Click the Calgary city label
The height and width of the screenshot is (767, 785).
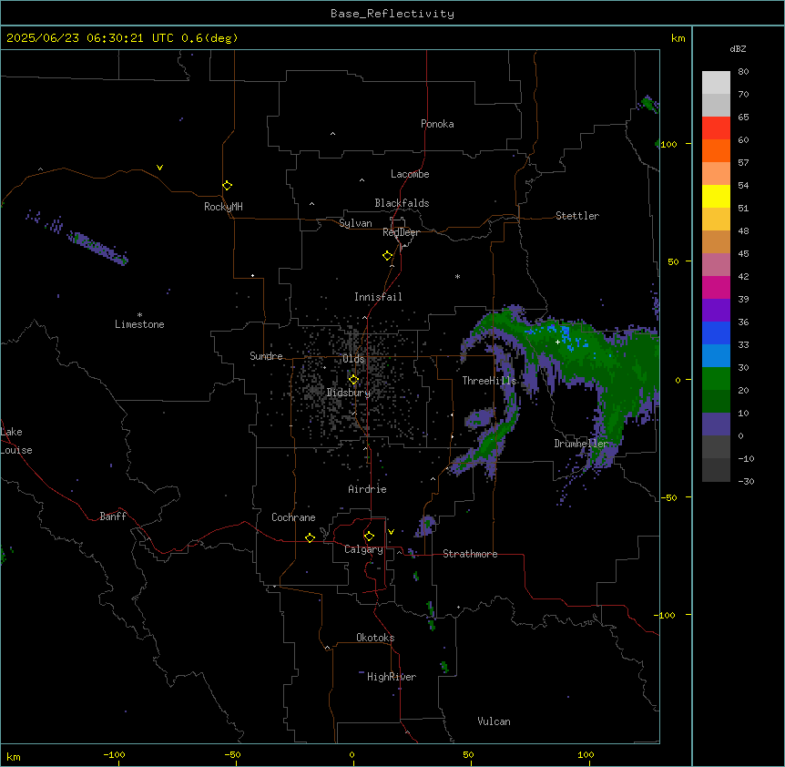tap(363, 549)
